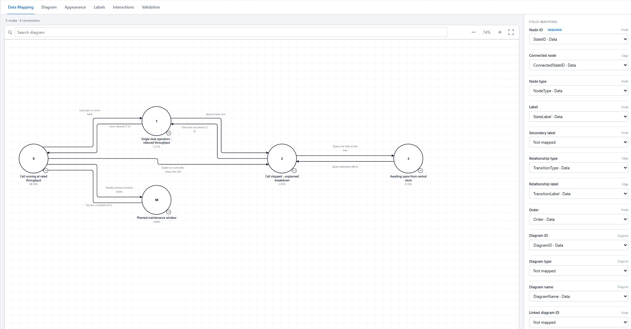The image size is (631, 329).
Task: Open the Linked diagram ID dropdown
Action: (578, 322)
